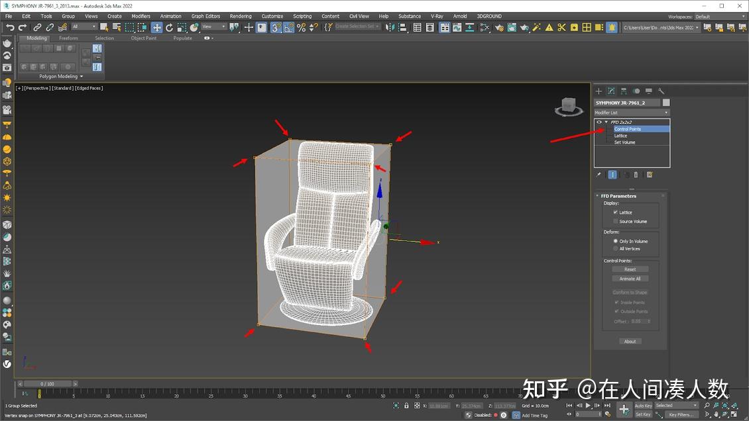Click the Angle Snap Toggle icon
Image resolution: width=749 pixels, height=421 pixels.
click(x=288, y=27)
